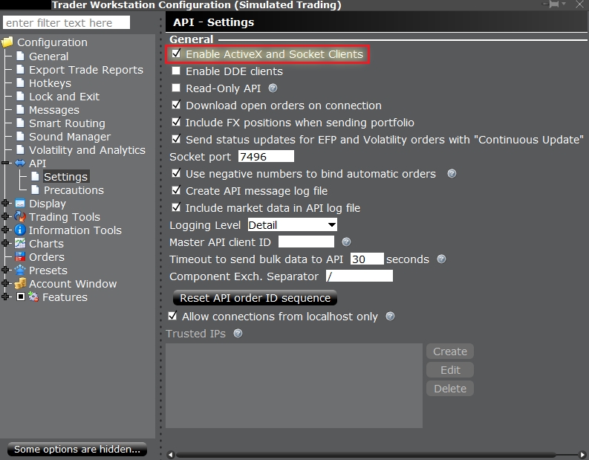This screenshot has height=460, width=589.
Task: Click the pin icon in the title bar
Action: pos(553,5)
